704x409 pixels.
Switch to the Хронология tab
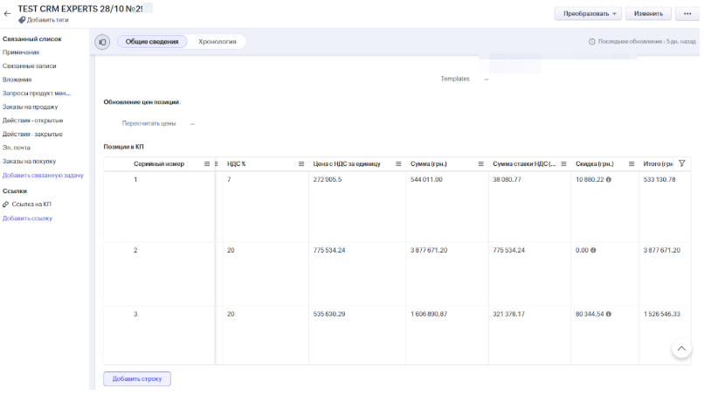coord(217,42)
